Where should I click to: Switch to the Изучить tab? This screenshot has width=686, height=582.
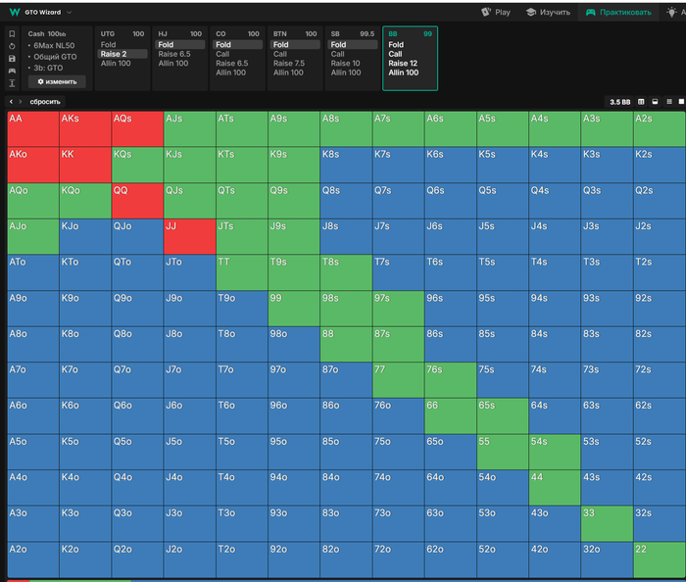click(x=548, y=12)
